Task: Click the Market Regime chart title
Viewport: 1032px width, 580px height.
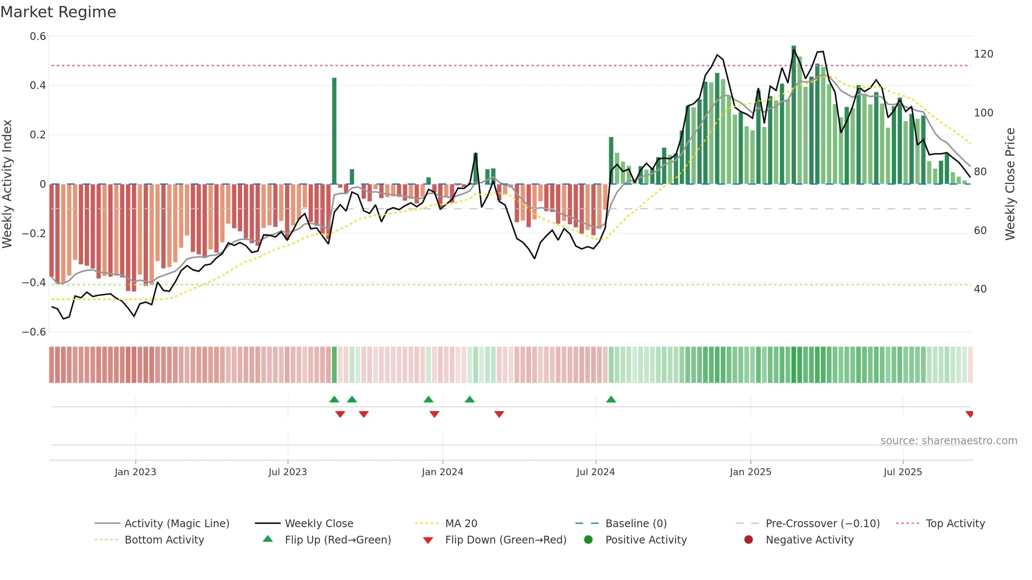Action: pos(58,12)
